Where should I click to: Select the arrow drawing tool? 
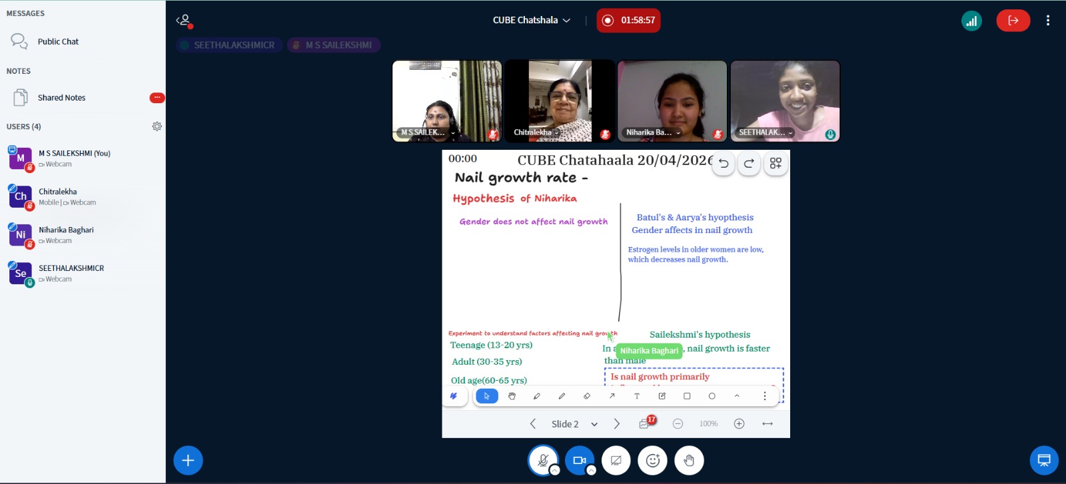[x=612, y=396]
